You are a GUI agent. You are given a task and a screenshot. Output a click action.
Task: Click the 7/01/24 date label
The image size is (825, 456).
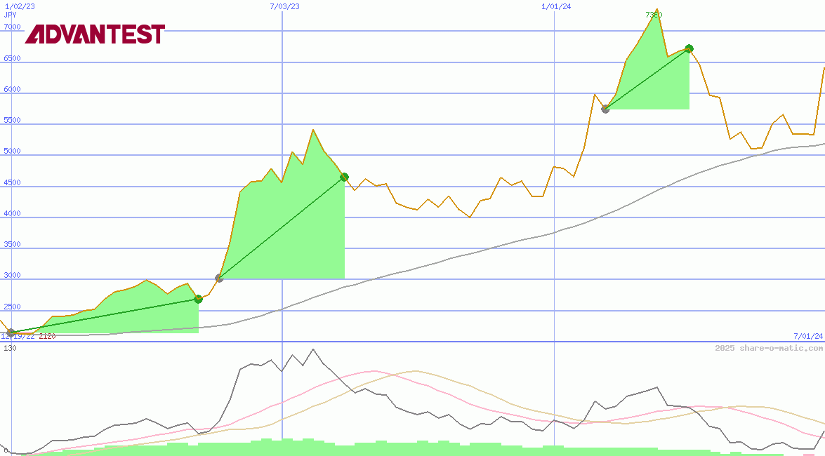[807, 337]
